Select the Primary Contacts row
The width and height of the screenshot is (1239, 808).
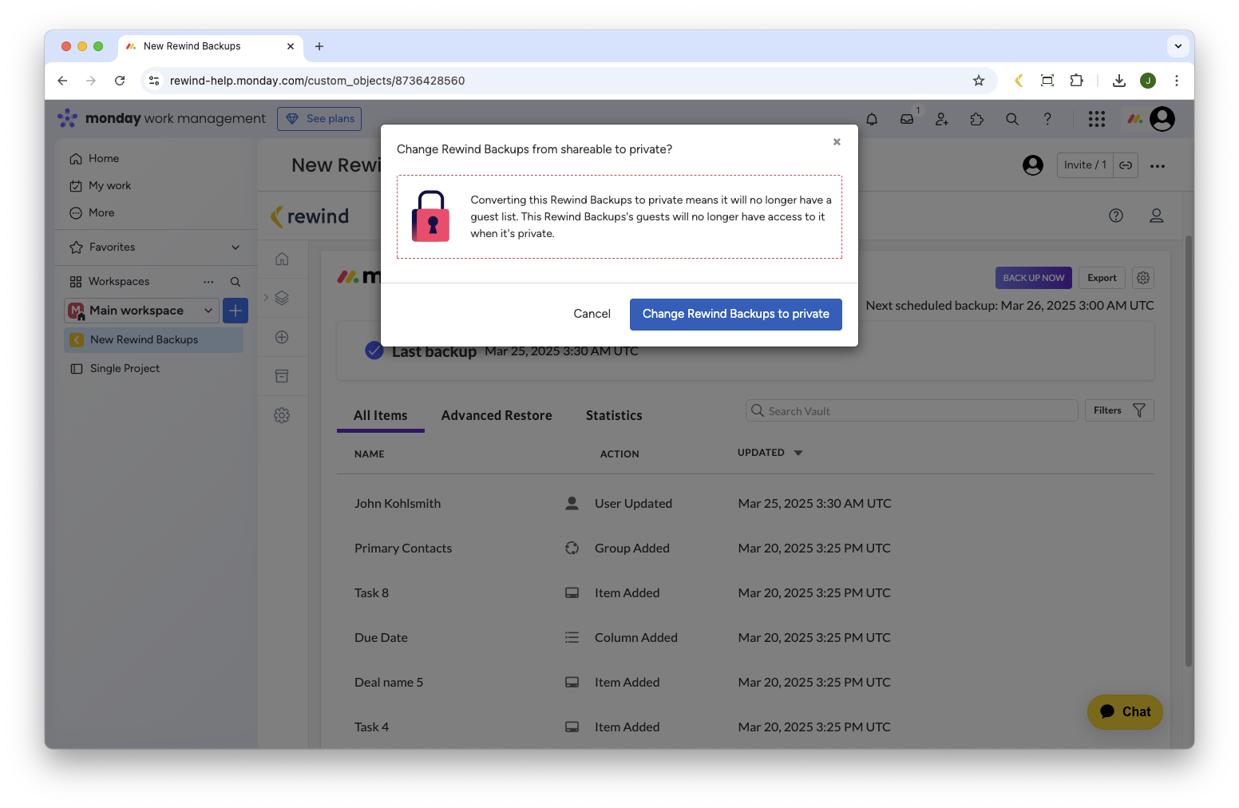tap(746, 549)
